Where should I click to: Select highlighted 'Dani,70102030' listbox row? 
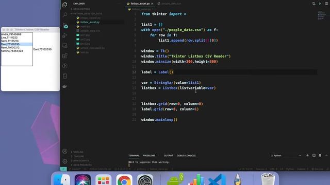pyautogui.click(x=17, y=44)
